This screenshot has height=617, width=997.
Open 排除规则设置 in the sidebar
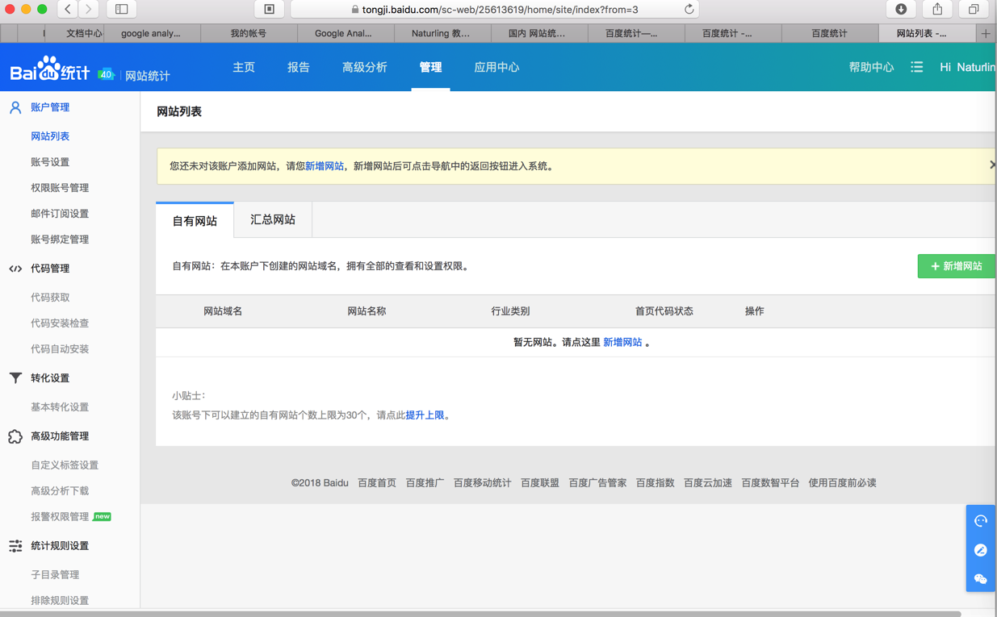[60, 601]
